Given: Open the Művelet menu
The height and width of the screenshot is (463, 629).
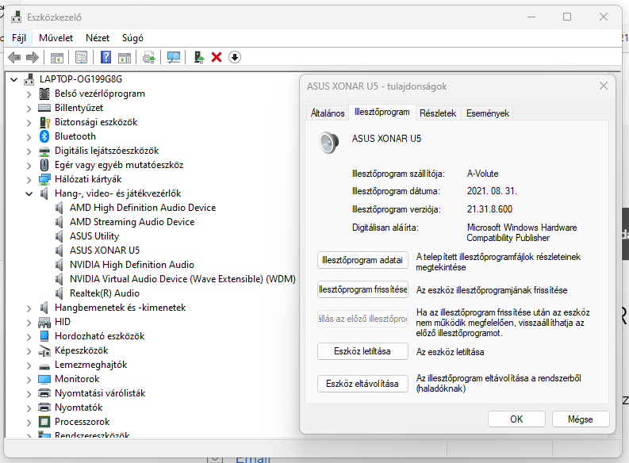Looking at the screenshot, I should [56, 38].
